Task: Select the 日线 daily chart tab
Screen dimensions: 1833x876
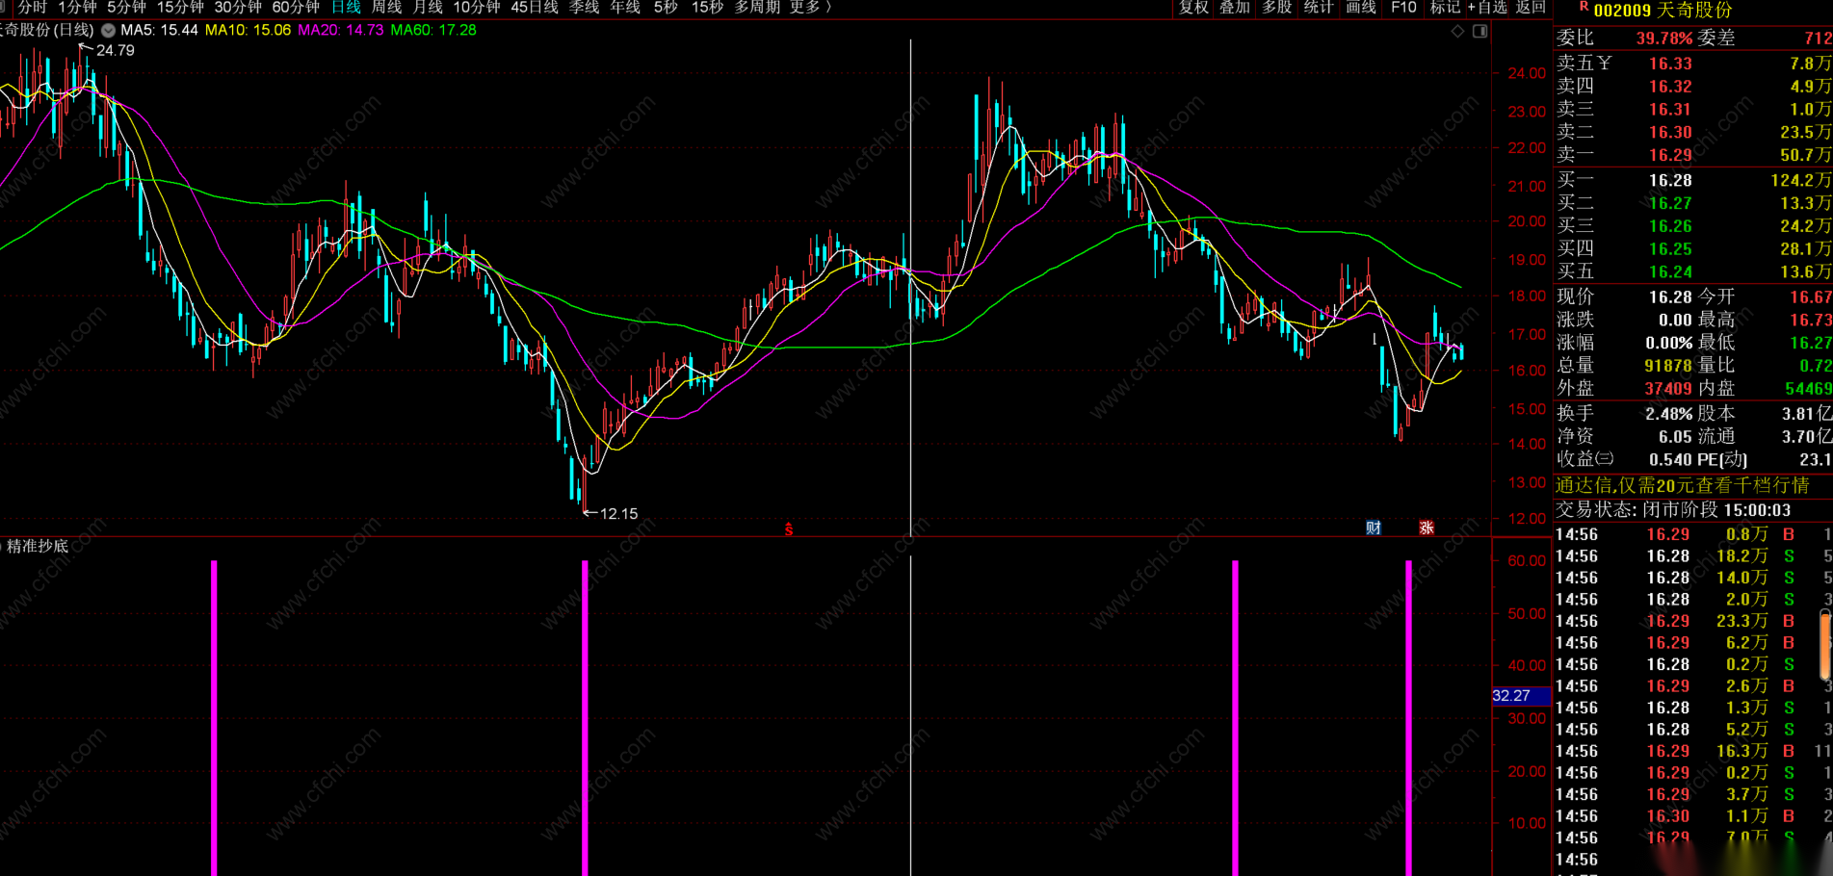Action: [x=346, y=8]
